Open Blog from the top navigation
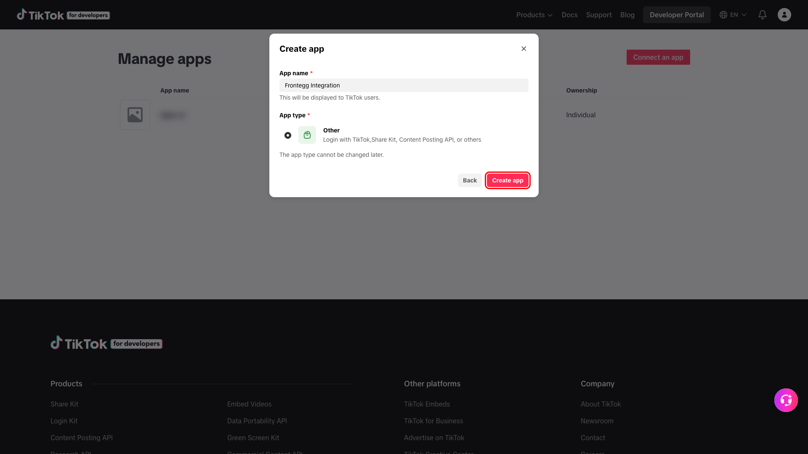808x454 pixels. pos(627,15)
